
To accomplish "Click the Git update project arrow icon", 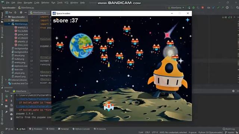I will [x=214, y=7].
